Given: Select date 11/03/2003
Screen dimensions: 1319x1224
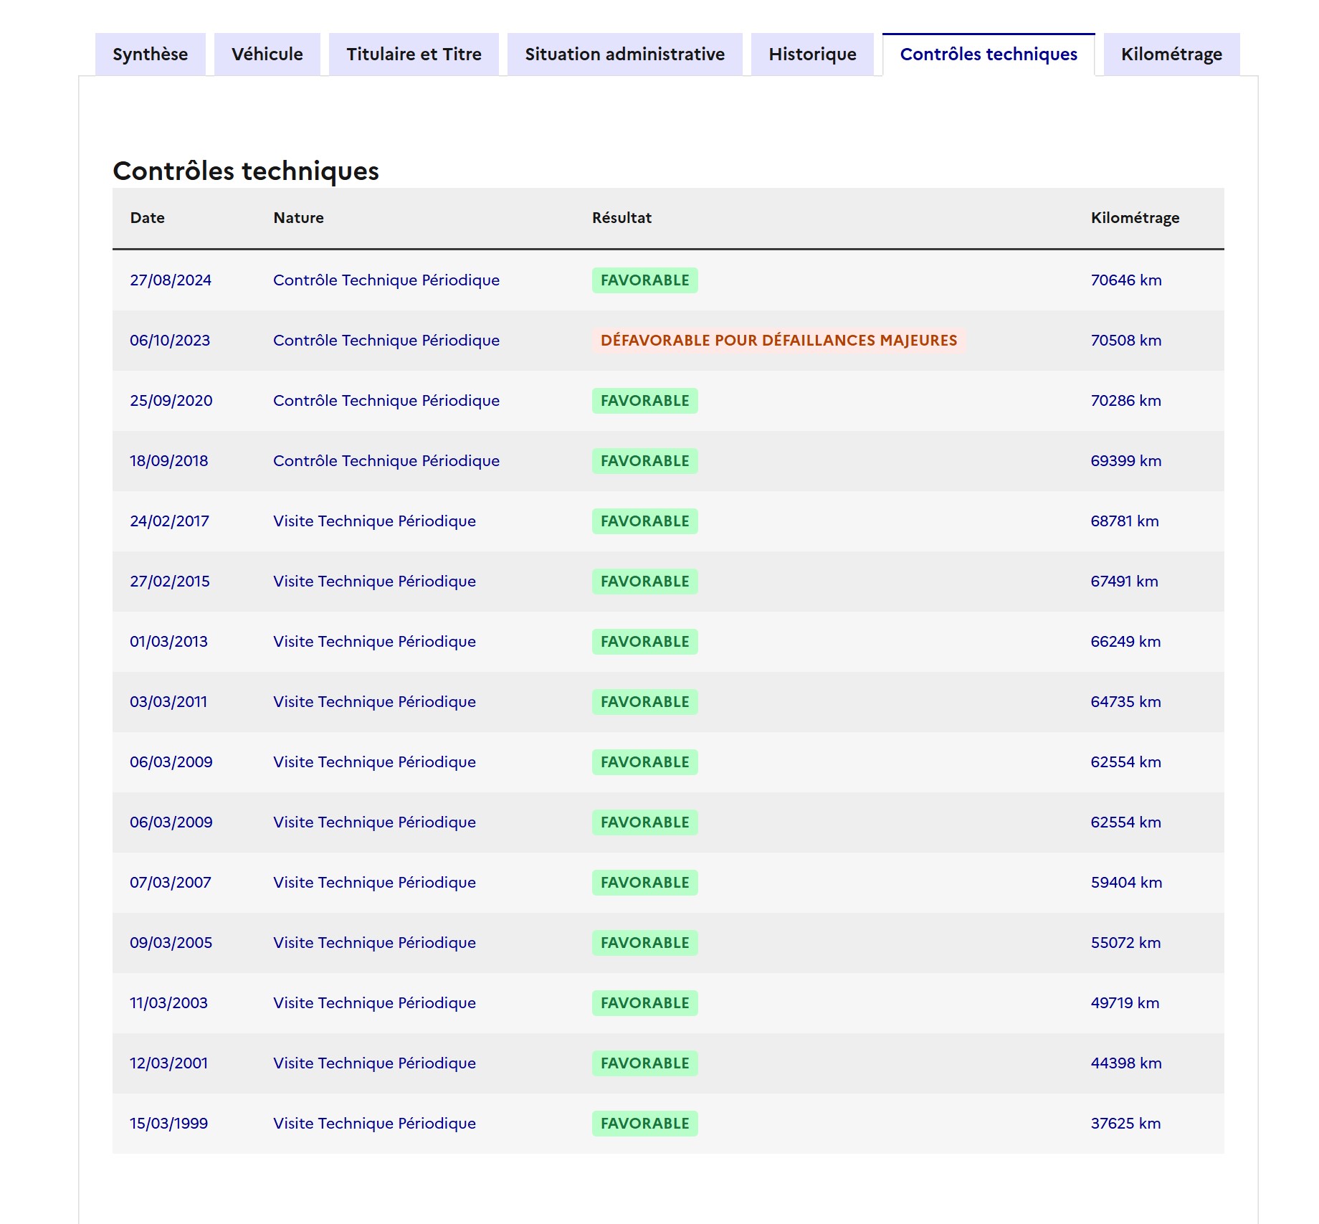Looking at the screenshot, I should click(168, 1003).
